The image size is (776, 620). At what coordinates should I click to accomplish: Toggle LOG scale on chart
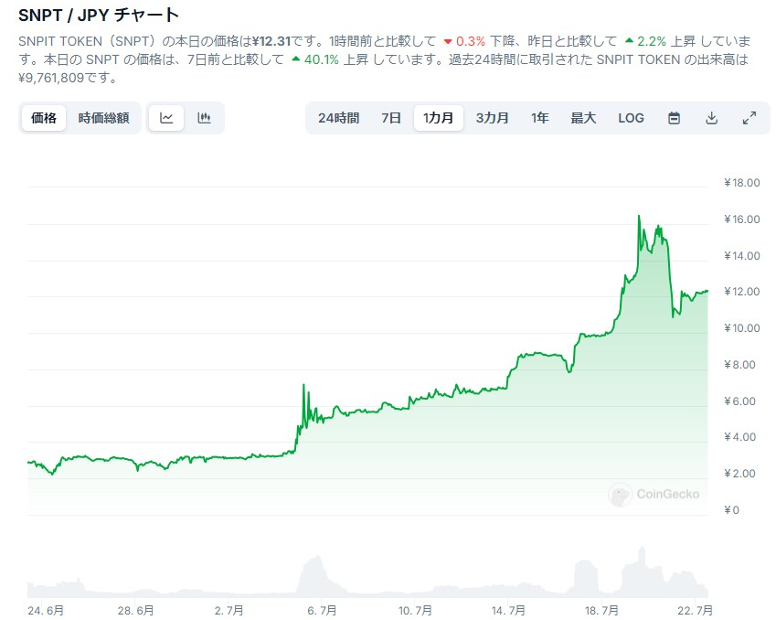(x=631, y=118)
